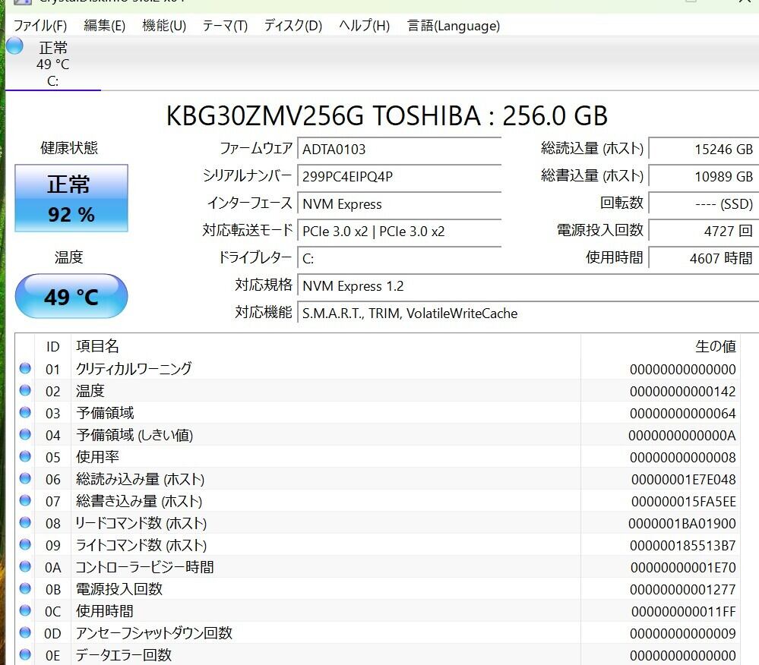Screen dimensions: 759x665
Task: Click raw value 00000001E7E048
Action: (x=684, y=480)
